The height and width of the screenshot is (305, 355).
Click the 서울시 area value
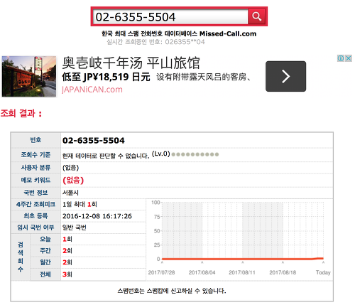coord(70,193)
